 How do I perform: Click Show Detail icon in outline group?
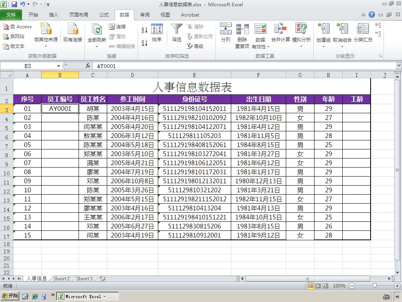[378, 25]
